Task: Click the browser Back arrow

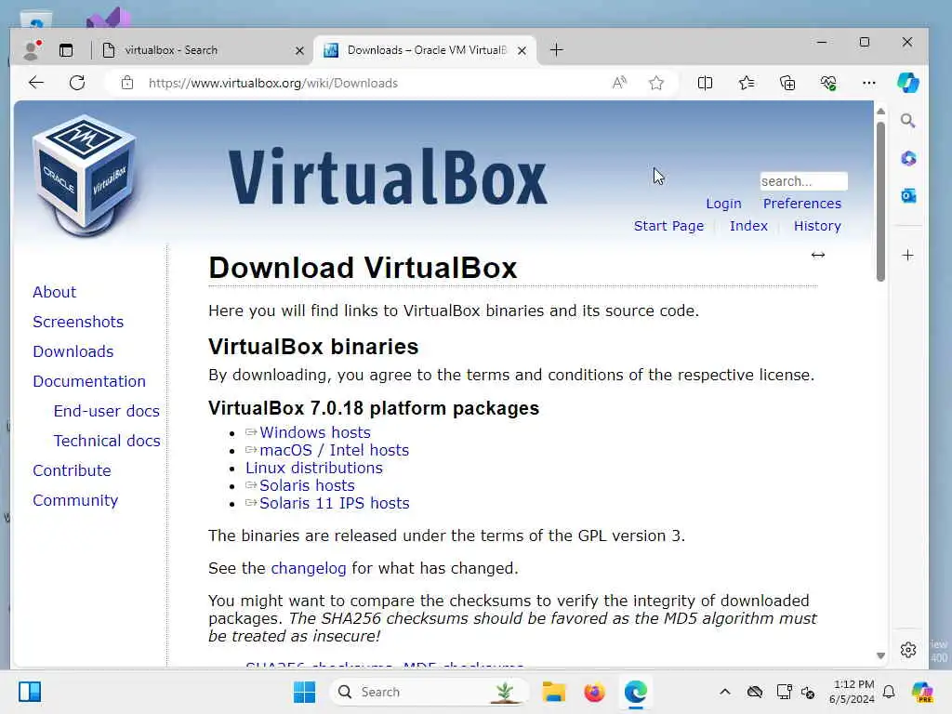Action: tap(36, 83)
